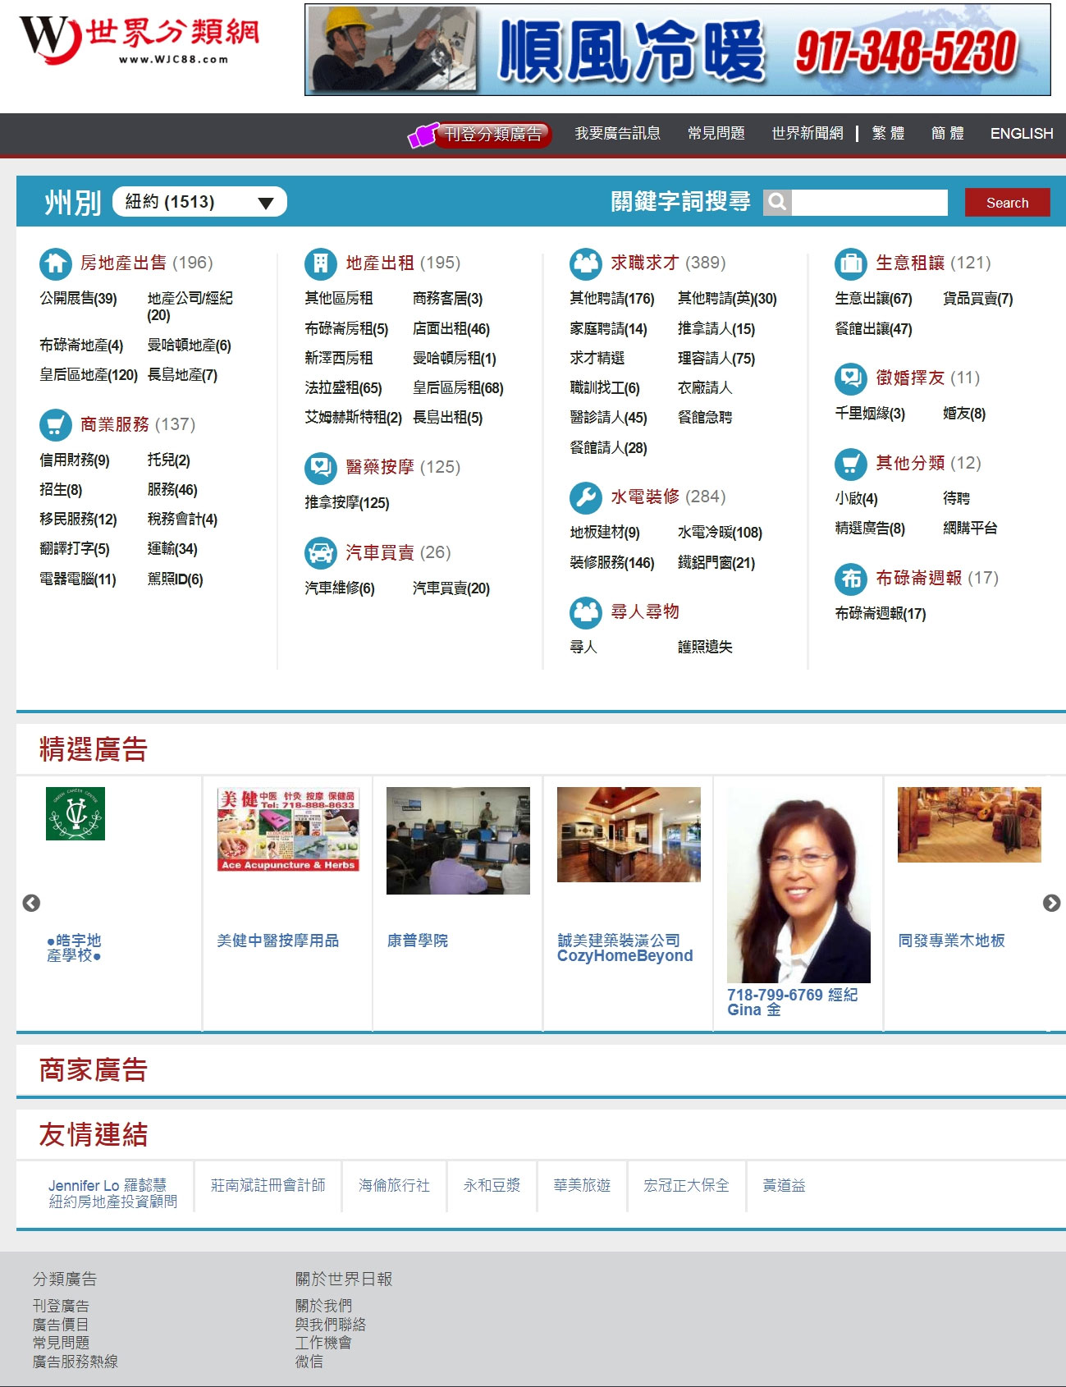
Task: Open the 康普學院 classroom thumbnail
Action: [458, 840]
